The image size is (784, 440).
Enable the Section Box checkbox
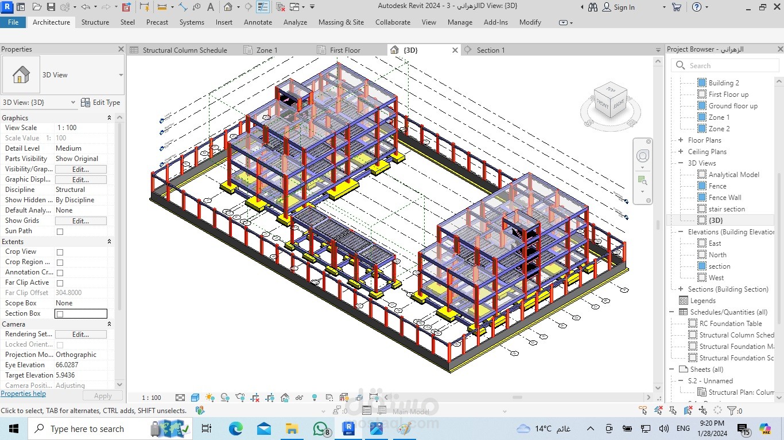point(59,313)
